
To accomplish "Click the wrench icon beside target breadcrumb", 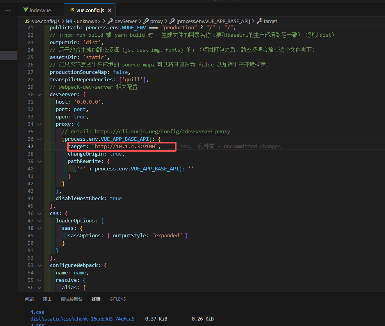I will [x=260, y=21].
